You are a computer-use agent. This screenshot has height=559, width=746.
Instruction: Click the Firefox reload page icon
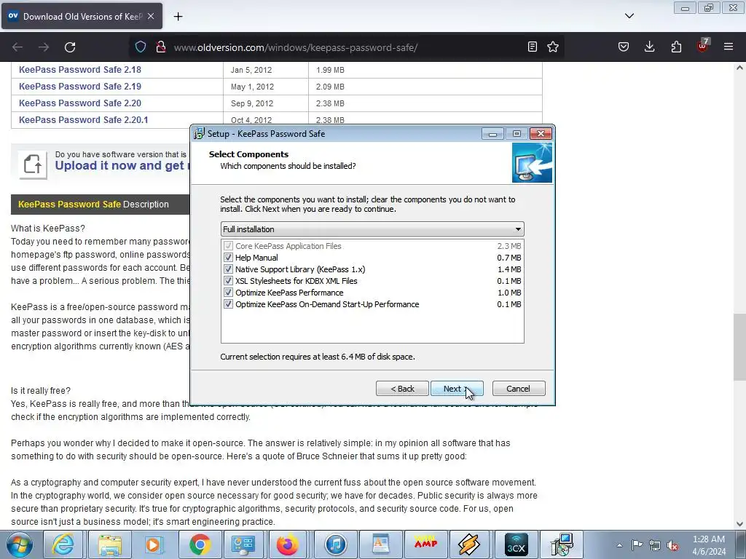70,47
